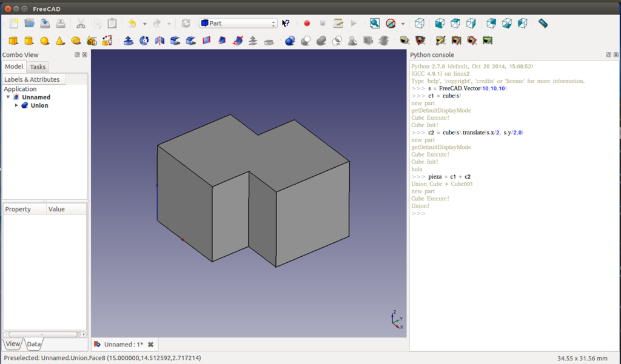The width and height of the screenshot is (621, 364).
Task: Click the Extrude tool icon
Action: pos(129,41)
